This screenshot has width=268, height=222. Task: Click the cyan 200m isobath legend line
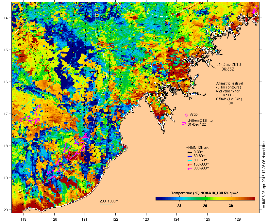pyautogui.click(x=106, y=204)
